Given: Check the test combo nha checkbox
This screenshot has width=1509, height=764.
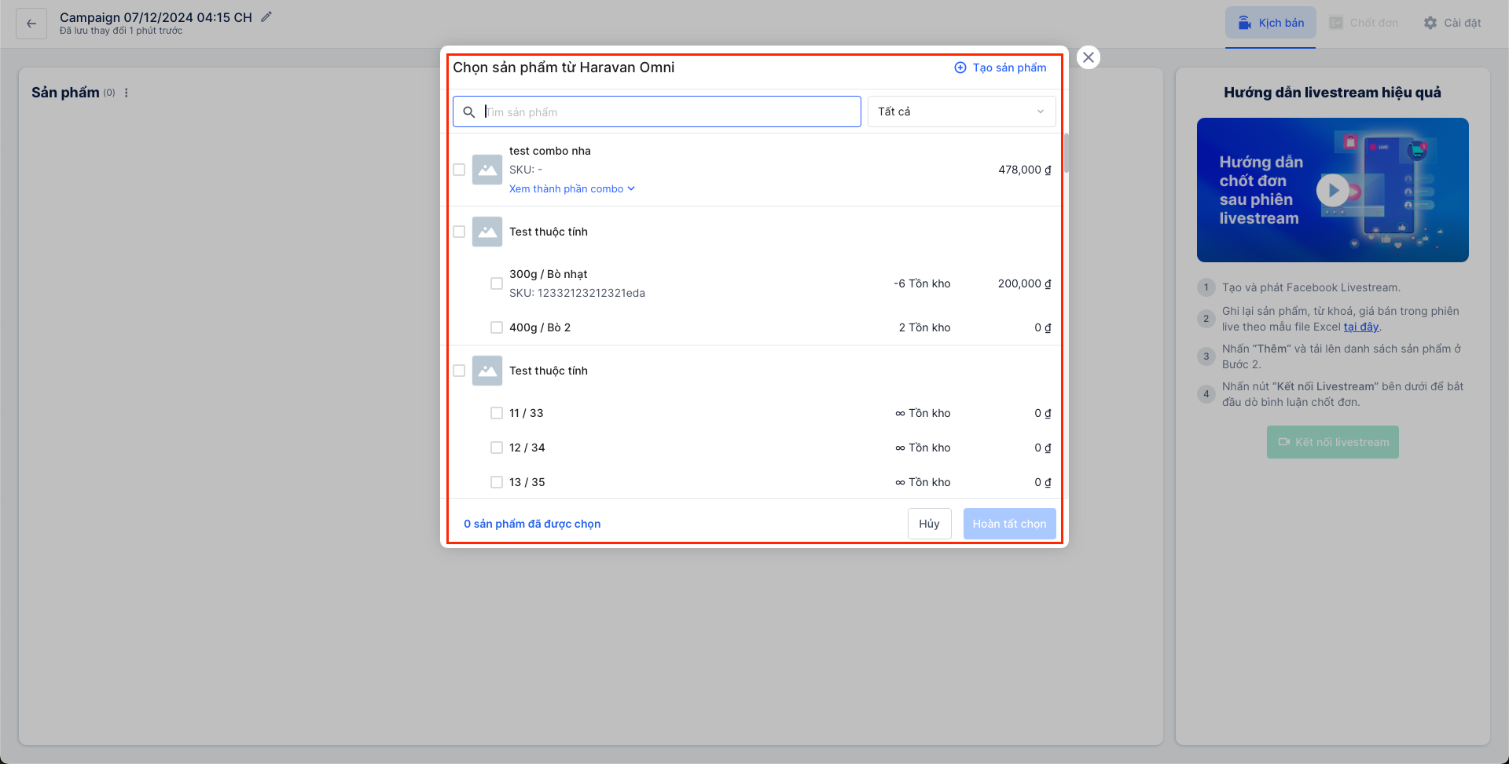Looking at the screenshot, I should (459, 170).
